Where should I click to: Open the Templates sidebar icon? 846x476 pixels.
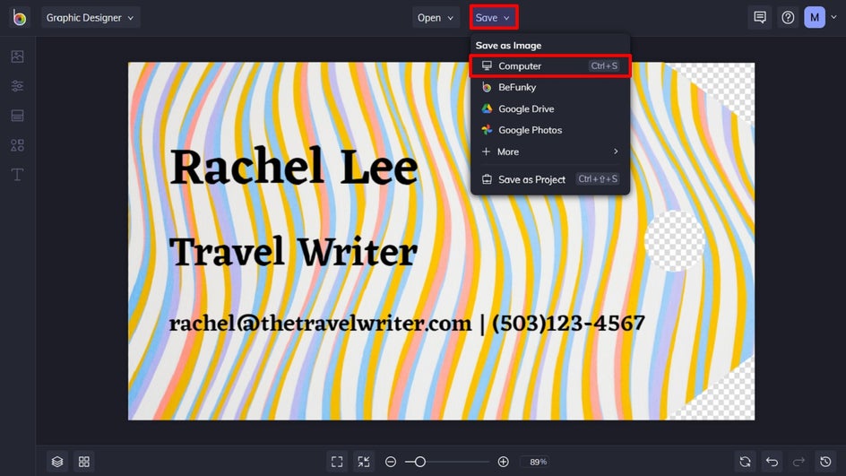click(x=17, y=116)
